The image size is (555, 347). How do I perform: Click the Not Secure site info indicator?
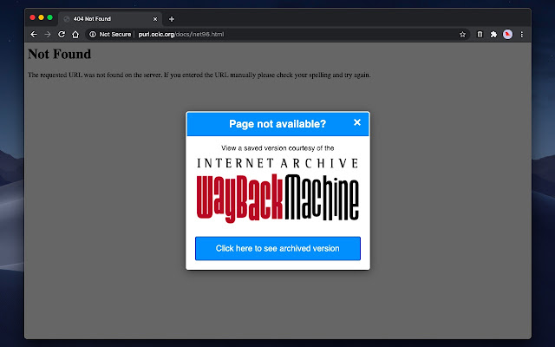(x=110, y=34)
